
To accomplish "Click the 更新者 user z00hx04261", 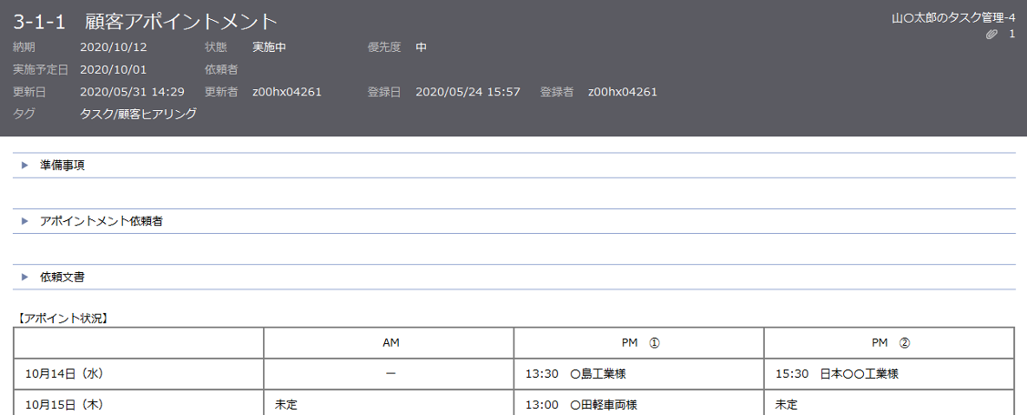I will [x=287, y=92].
